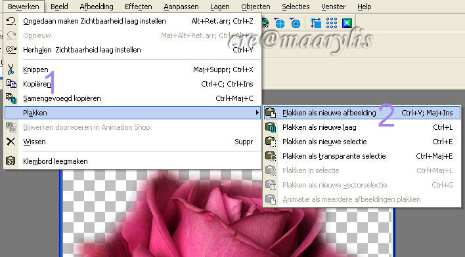Choose Samengevoegd kopiëren
The image size is (465, 257).
pos(133,98)
